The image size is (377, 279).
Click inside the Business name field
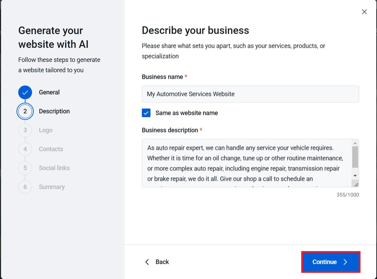click(x=250, y=94)
